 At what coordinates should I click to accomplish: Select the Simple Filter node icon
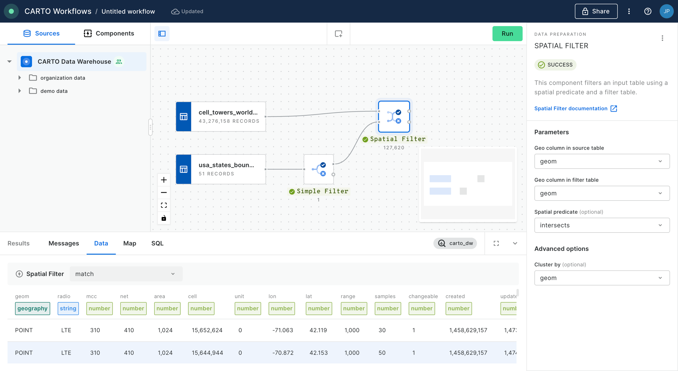click(x=319, y=169)
